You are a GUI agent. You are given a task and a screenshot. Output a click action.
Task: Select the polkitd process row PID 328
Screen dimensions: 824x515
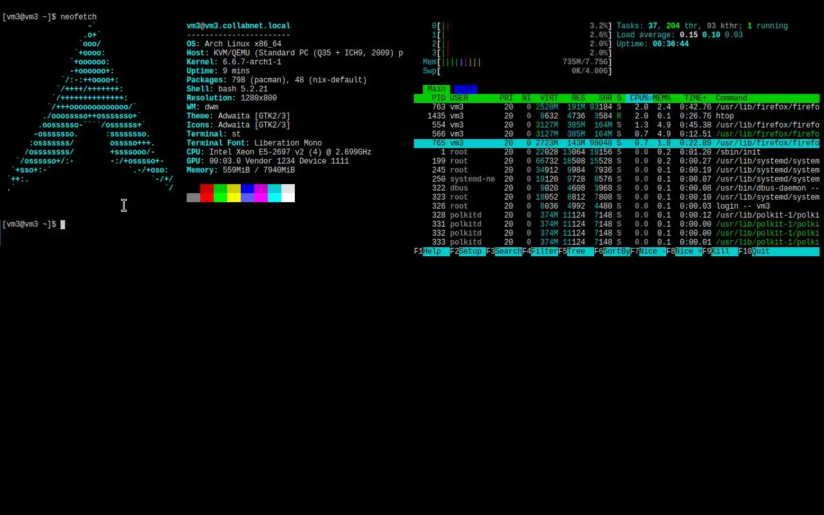617,215
